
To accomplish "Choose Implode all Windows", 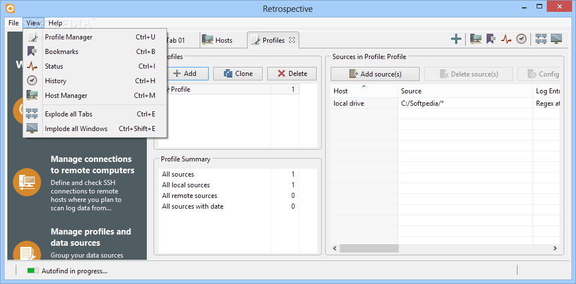I will pyautogui.click(x=94, y=129).
